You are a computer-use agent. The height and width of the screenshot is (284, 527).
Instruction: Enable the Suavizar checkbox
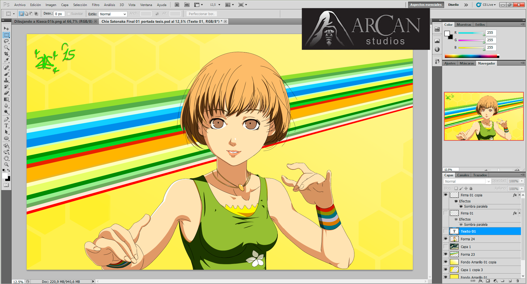(x=69, y=13)
